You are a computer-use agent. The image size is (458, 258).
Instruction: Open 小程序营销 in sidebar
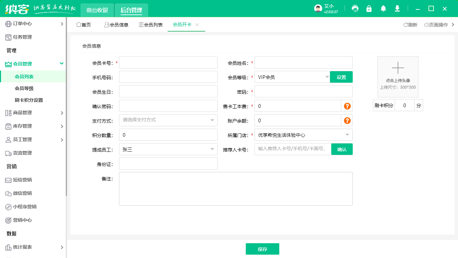tap(33, 207)
